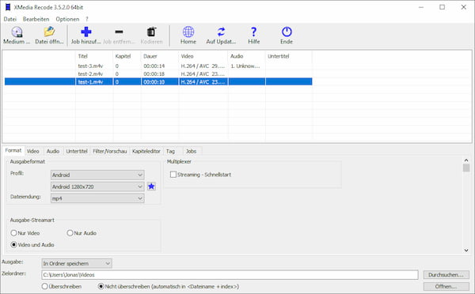This screenshot has width=475, height=294.
Task: Click the scroll up arrow in format panel
Action: pyautogui.click(x=466, y=160)
